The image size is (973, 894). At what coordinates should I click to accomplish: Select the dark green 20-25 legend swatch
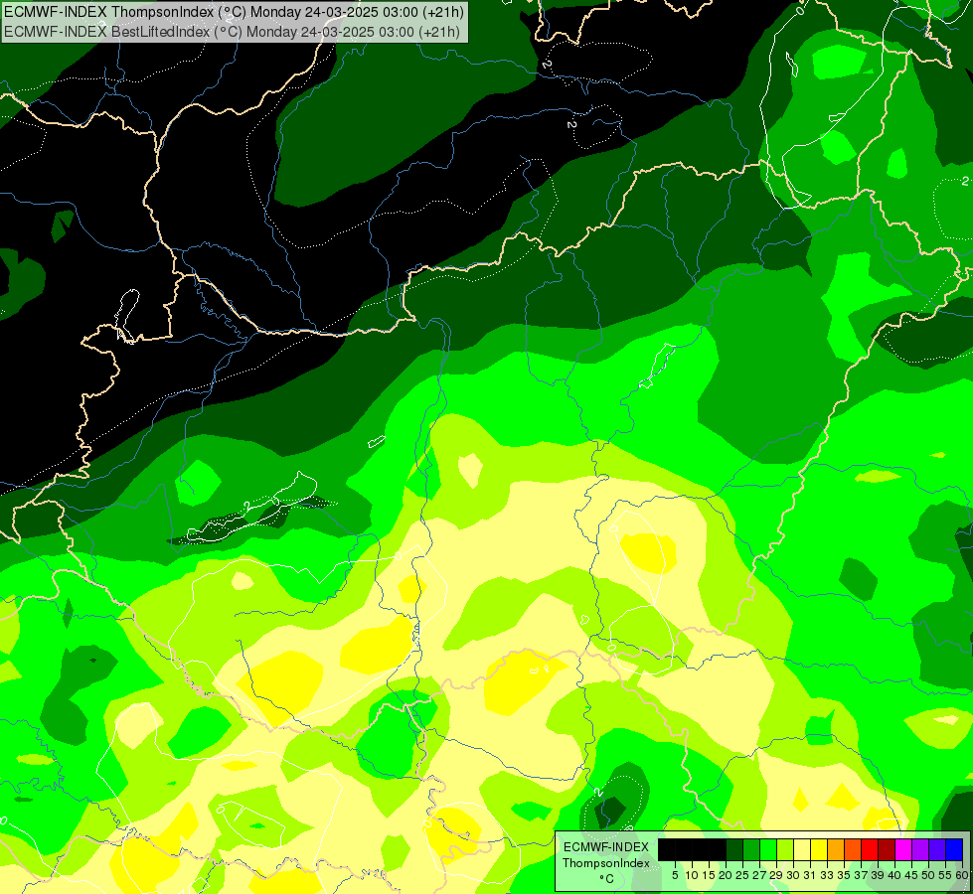tap(734, 849)
